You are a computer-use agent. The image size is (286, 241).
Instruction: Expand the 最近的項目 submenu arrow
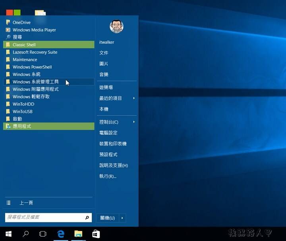pos(134,98)
